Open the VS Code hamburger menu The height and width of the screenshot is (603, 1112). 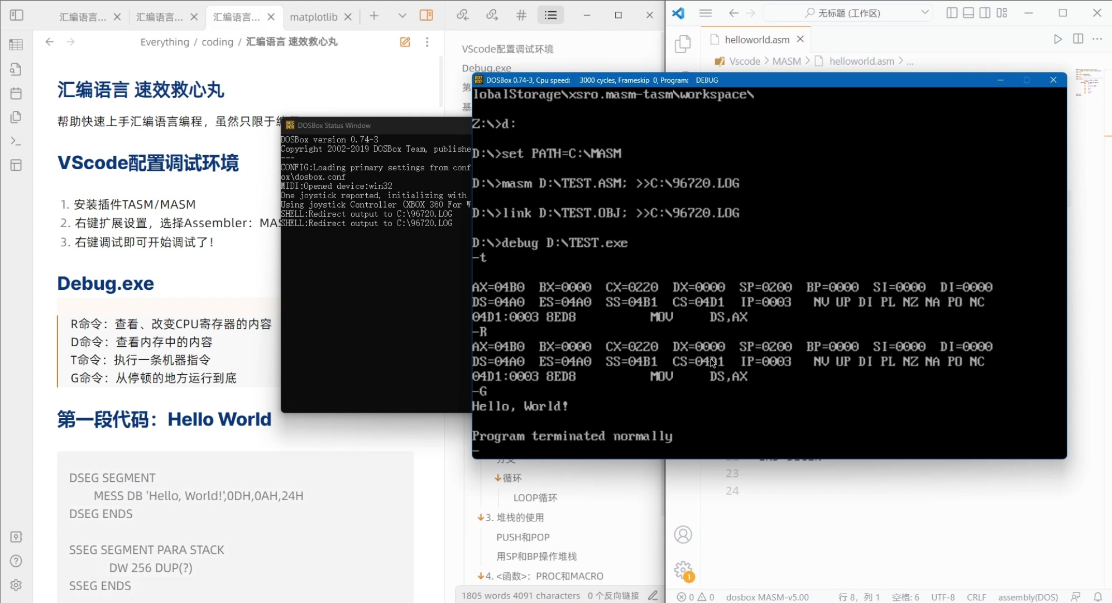(706, 13)
